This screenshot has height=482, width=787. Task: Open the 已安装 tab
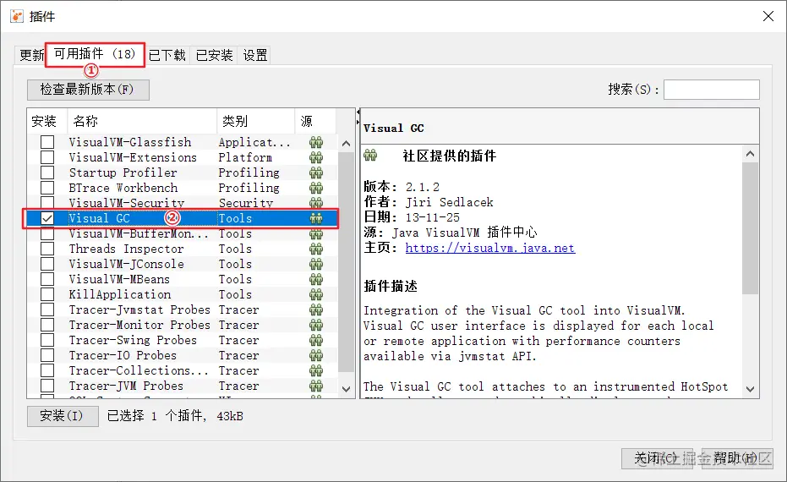215,55
